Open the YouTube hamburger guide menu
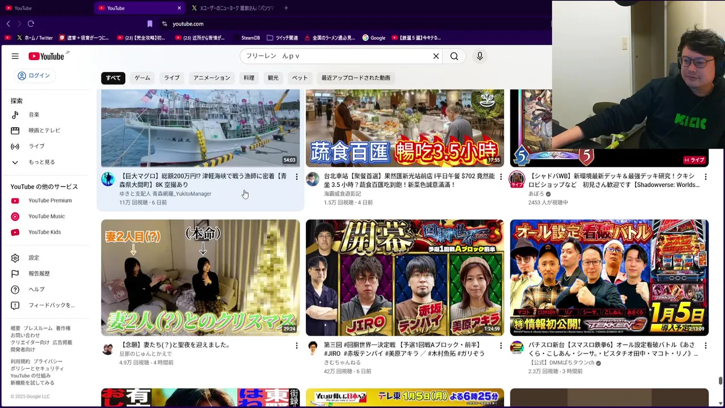 pos(15,56)
